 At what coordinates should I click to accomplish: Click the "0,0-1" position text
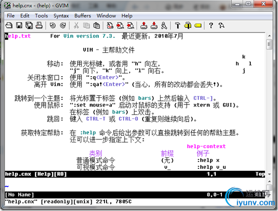point(215,195)
